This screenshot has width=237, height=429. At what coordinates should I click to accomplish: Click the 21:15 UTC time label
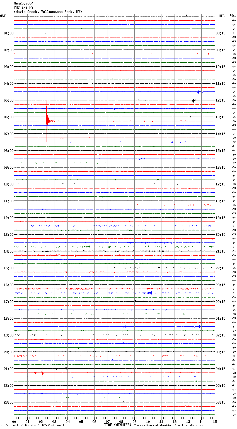(221, 251)
